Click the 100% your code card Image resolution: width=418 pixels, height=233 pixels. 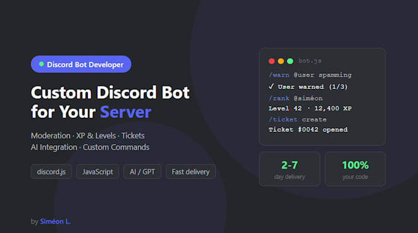[x=355, y=169]
